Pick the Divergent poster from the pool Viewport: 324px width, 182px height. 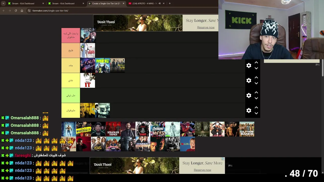point(143,144)
